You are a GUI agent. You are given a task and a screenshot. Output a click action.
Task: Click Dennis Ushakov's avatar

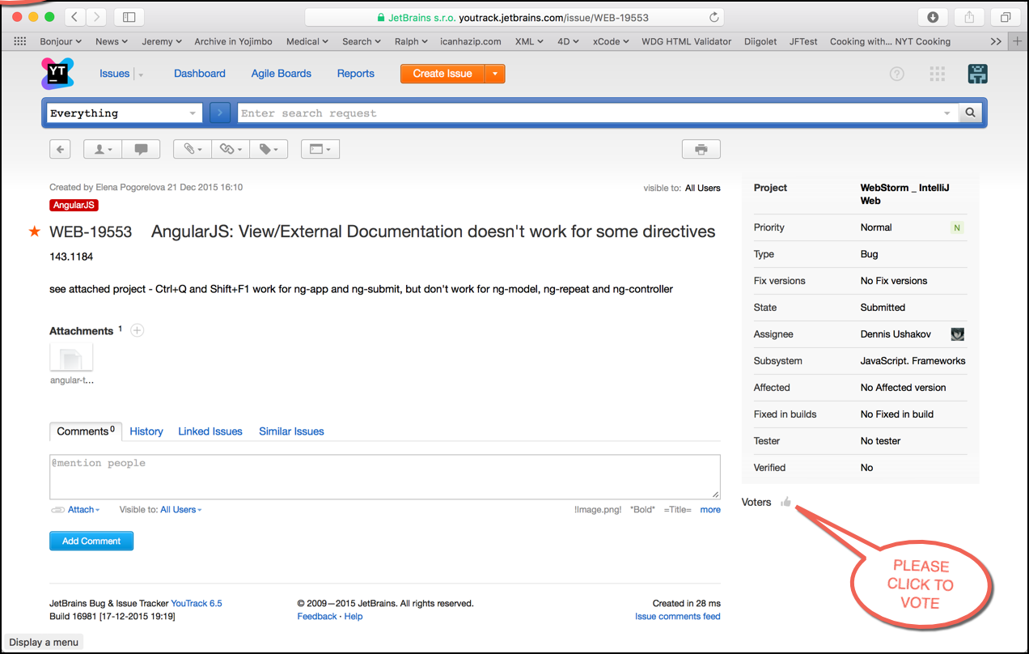(x=957, y=334)
